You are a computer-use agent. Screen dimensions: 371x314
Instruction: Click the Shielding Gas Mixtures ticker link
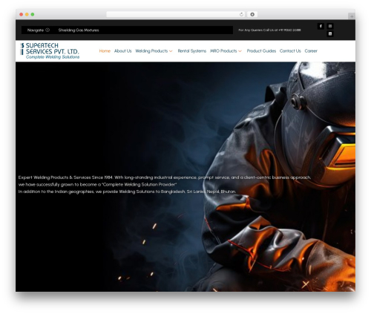(79, 30)
